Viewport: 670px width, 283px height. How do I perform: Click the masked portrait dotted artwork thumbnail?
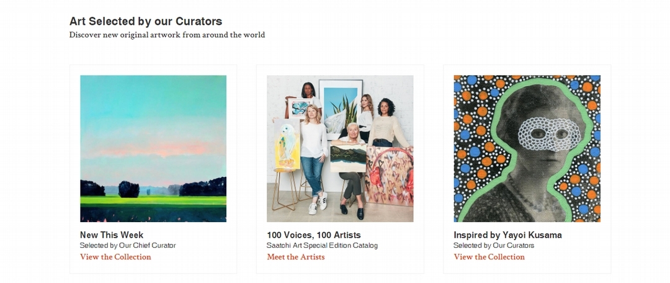click(527, 149)
